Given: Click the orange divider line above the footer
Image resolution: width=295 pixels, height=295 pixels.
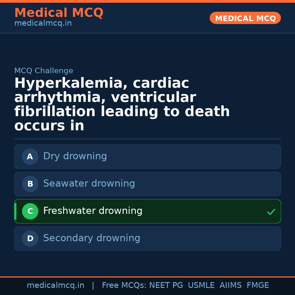Looking at the screenshot, I should [x=147, y=277].
